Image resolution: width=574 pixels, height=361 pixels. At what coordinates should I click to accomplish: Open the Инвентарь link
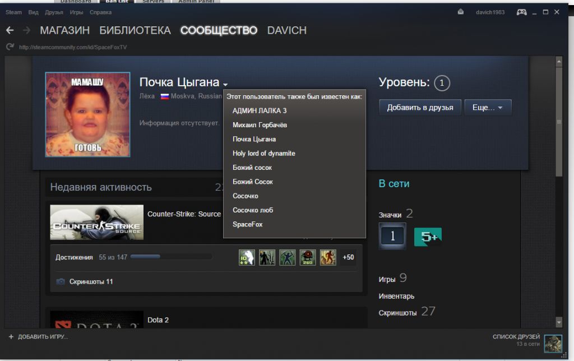point(396,296)
